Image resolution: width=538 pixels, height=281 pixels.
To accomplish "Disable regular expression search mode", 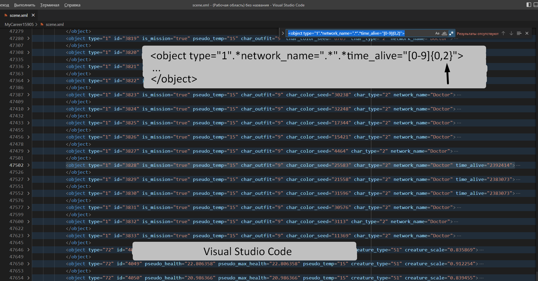I will [x=452, y=33].
